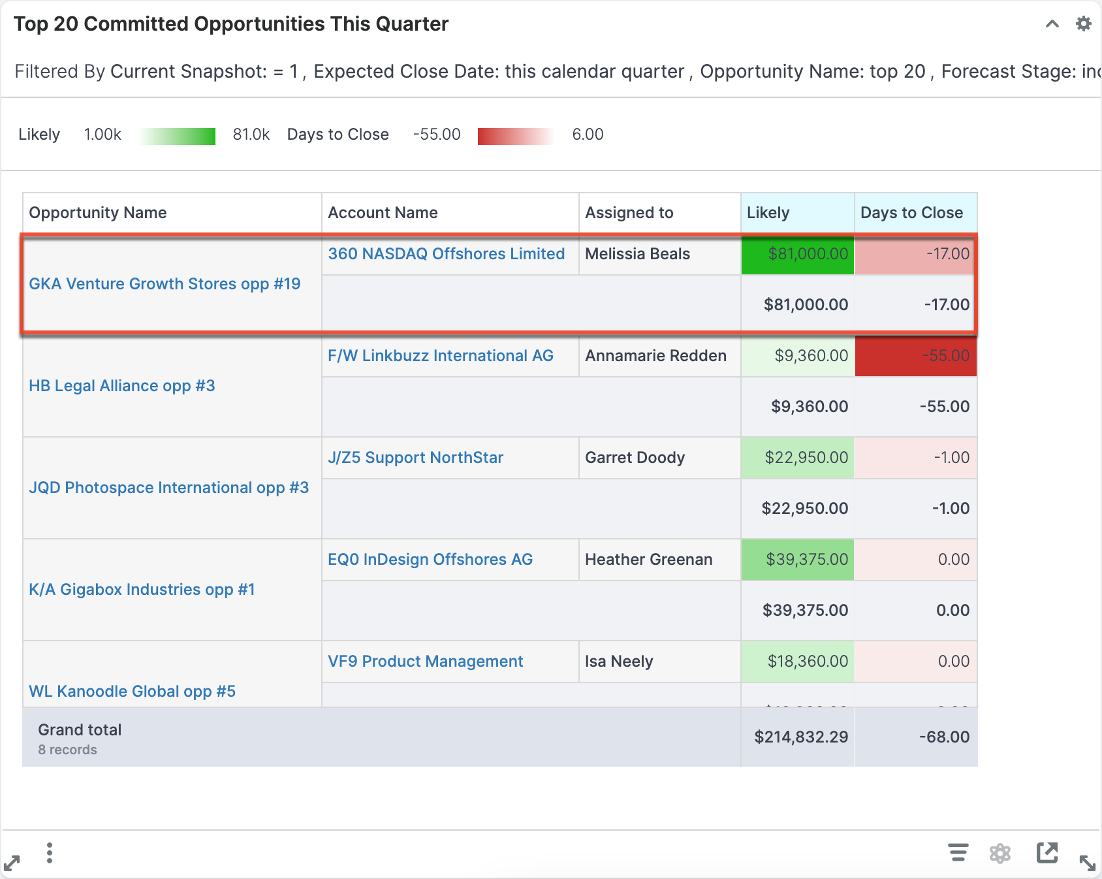Click the green Likely legend gradient
The image size is (1102, 879).
pos(178,136)
